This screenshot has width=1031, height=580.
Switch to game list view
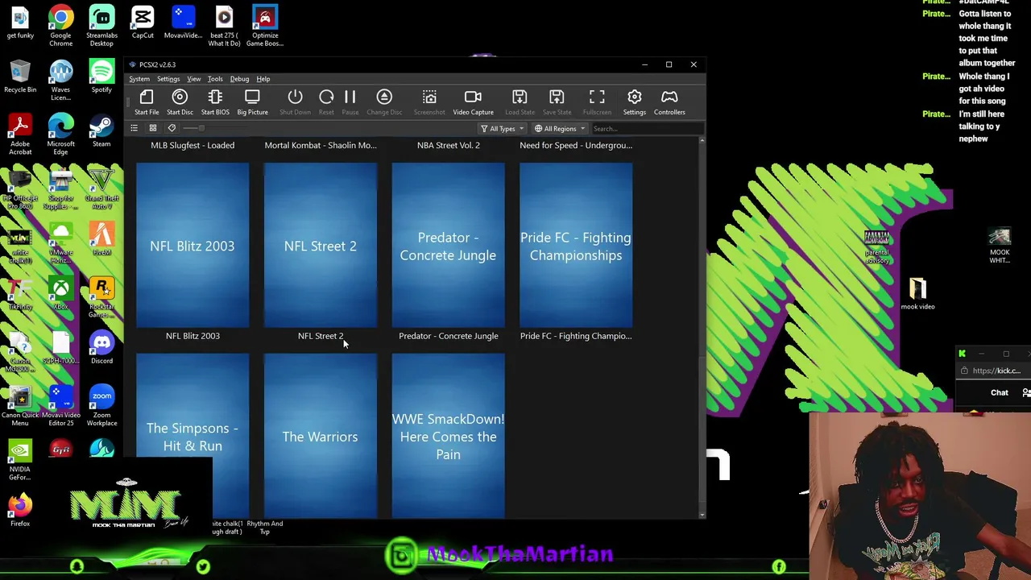pyautogui.click(x=134, y=128)
